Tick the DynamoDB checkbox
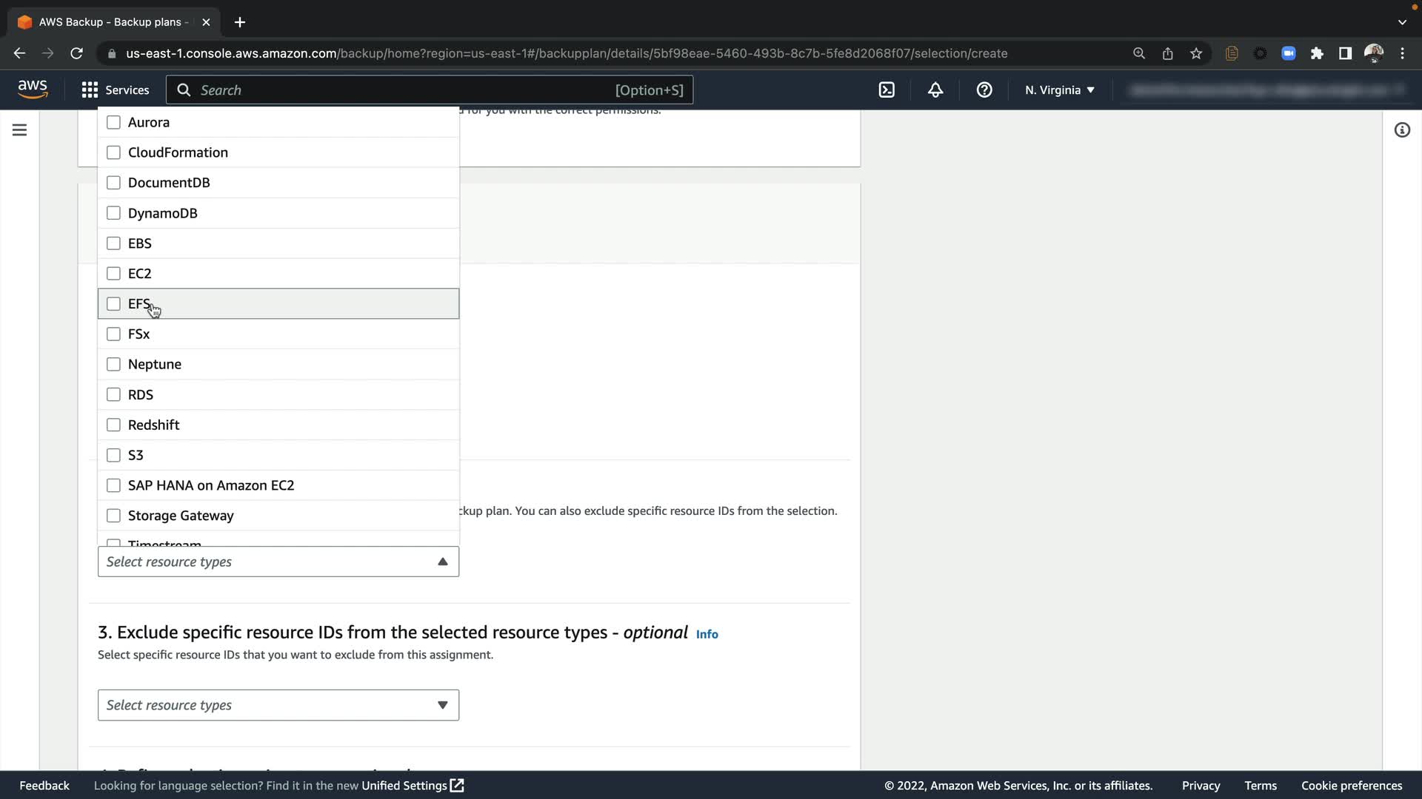The height and width of the screenshot is (799, 1422). click(113, 213)
